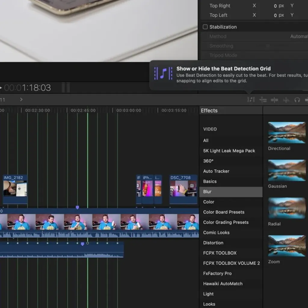Select the music audio clip below the storyline
This screenshot has height=308, width=308.
62,249
